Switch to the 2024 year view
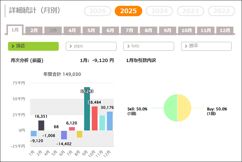Viewport: 242px width, 162px height. point(159,11)
